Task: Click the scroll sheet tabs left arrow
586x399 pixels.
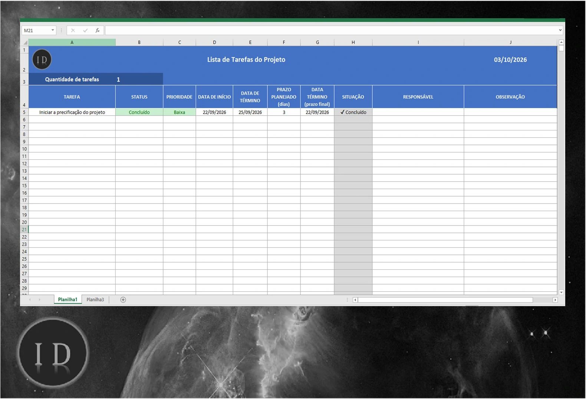Action: [30, 299]
